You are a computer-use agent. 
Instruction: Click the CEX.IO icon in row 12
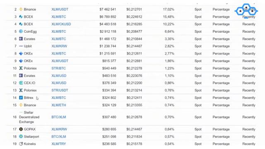coord(21,83)
